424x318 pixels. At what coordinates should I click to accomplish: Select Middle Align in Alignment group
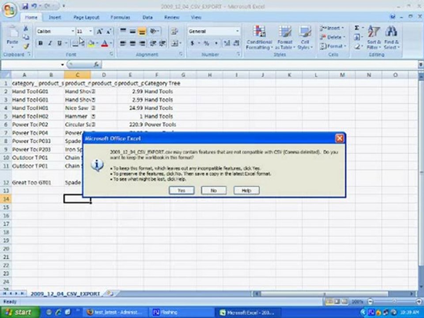[132, 31]
